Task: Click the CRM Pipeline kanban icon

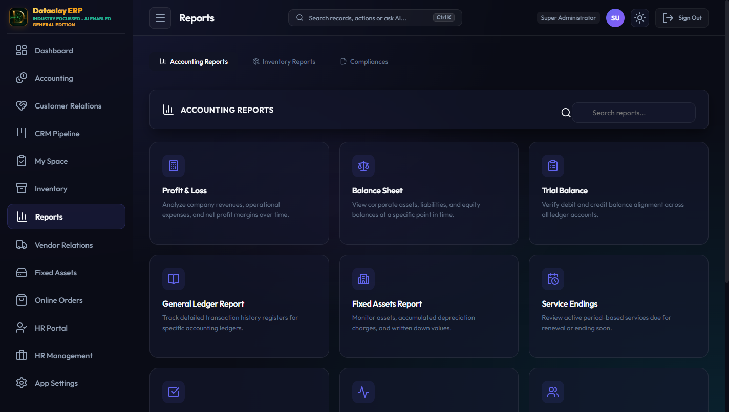Action: [x=22, y=133]
